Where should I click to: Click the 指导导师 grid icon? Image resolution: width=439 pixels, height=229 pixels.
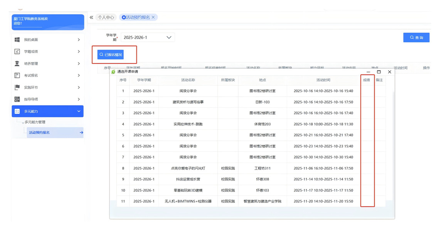click(17, 99)
